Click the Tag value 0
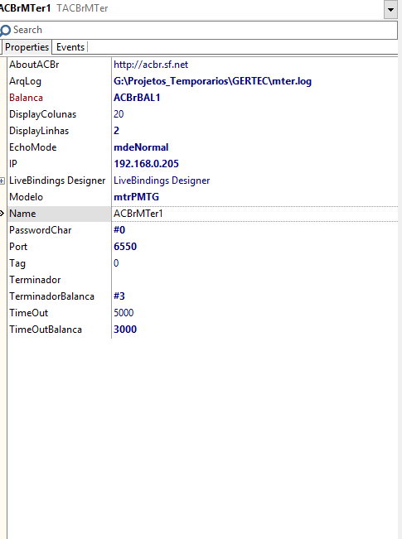This screenshot has height=539, width=402. tap(116, 263)
